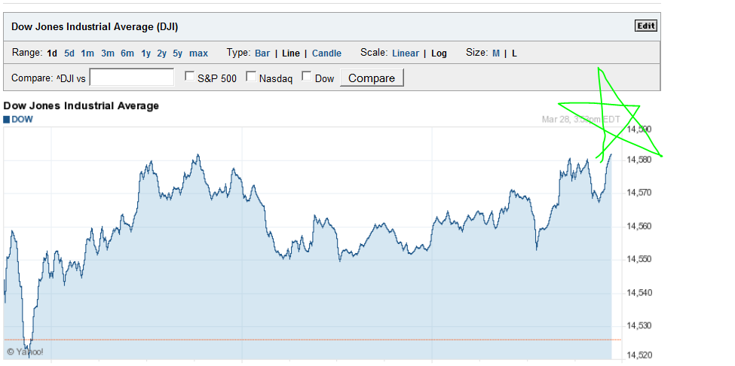The height and width of the screenshot is (366, 735).
Task: Select the 5d range
Action: [x=69, y=53]
